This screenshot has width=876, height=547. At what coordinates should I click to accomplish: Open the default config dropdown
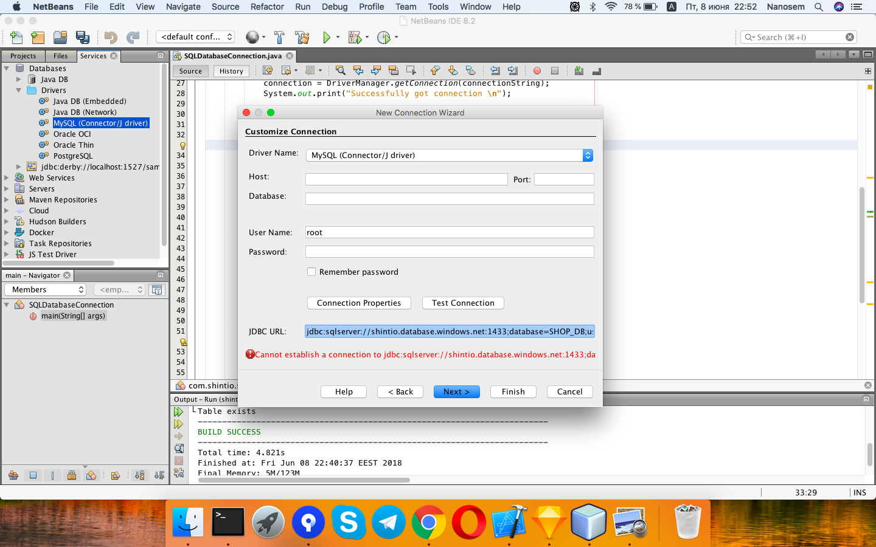pos(195,37)
